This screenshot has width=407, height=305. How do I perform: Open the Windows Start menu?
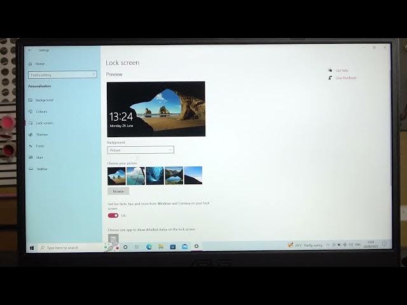pyautogui.click(x=32, y=248)
